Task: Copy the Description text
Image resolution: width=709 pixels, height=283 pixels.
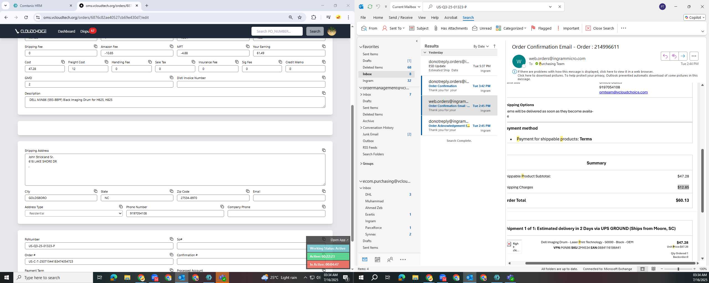Action: [324, 93]
